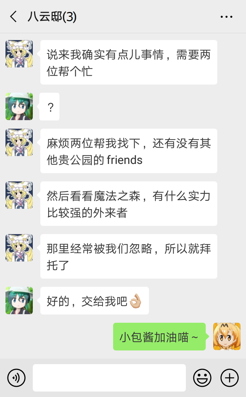
Task: Open the three-dot chat options menu
Action: pyautogui.click(x=226, y=17)
